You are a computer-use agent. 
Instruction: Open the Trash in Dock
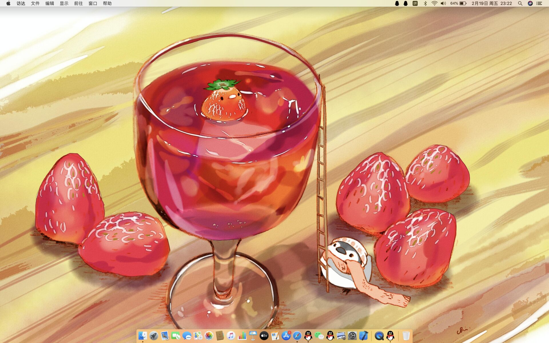click(x=406, y=336)
